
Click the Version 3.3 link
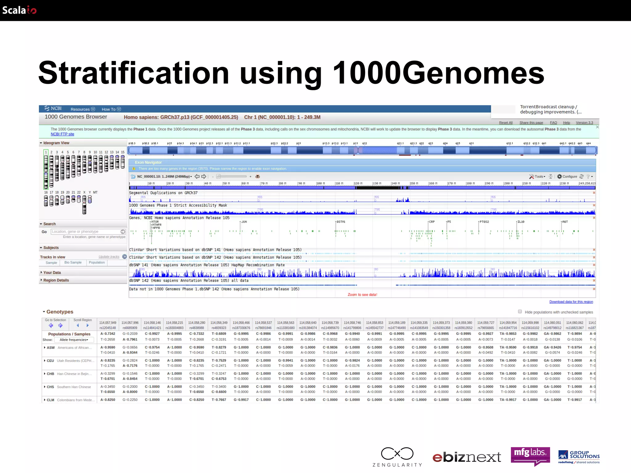coord(584,123)
